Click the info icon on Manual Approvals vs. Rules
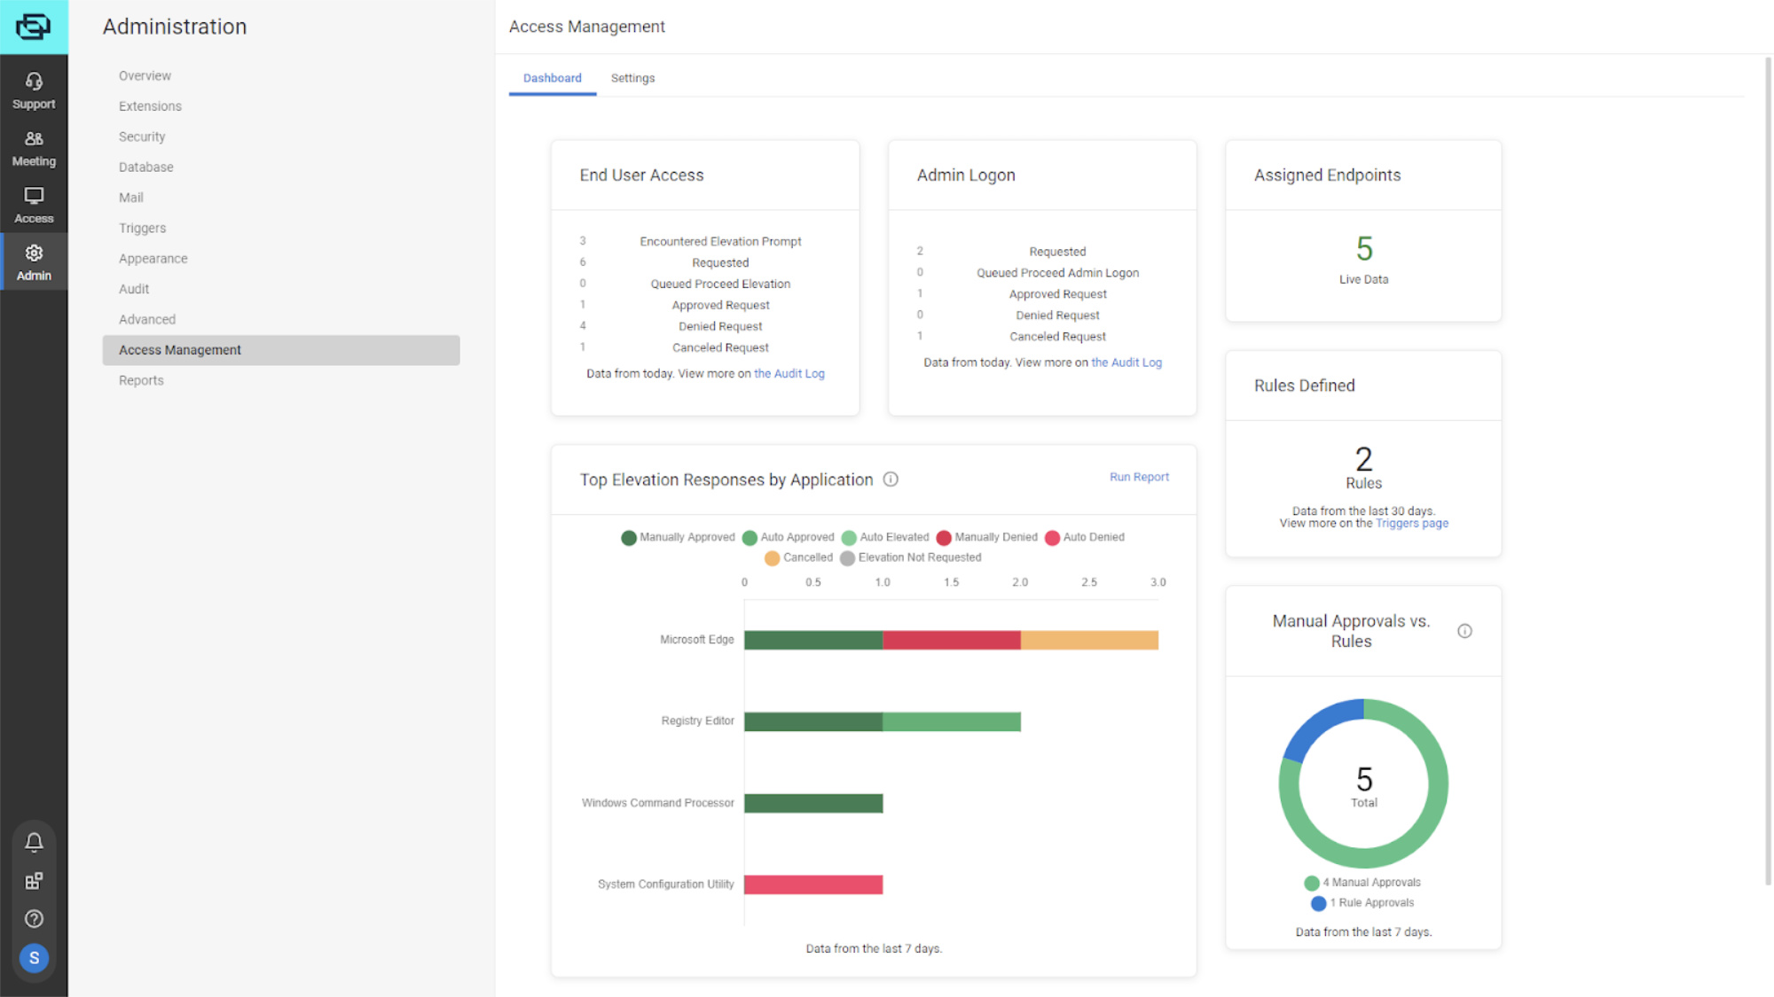 (x=1464, y=631)
